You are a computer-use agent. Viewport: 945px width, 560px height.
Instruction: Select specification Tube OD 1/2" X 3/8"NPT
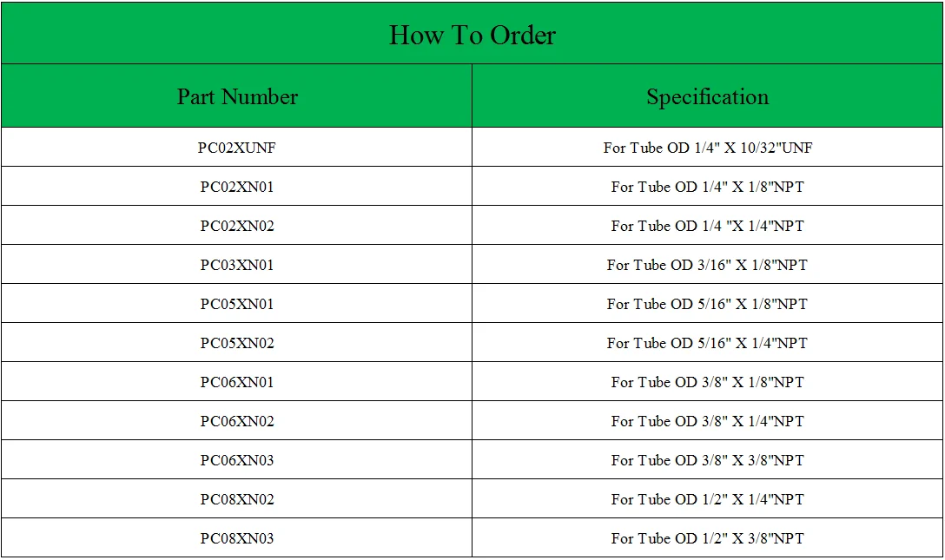coord(708,538)
